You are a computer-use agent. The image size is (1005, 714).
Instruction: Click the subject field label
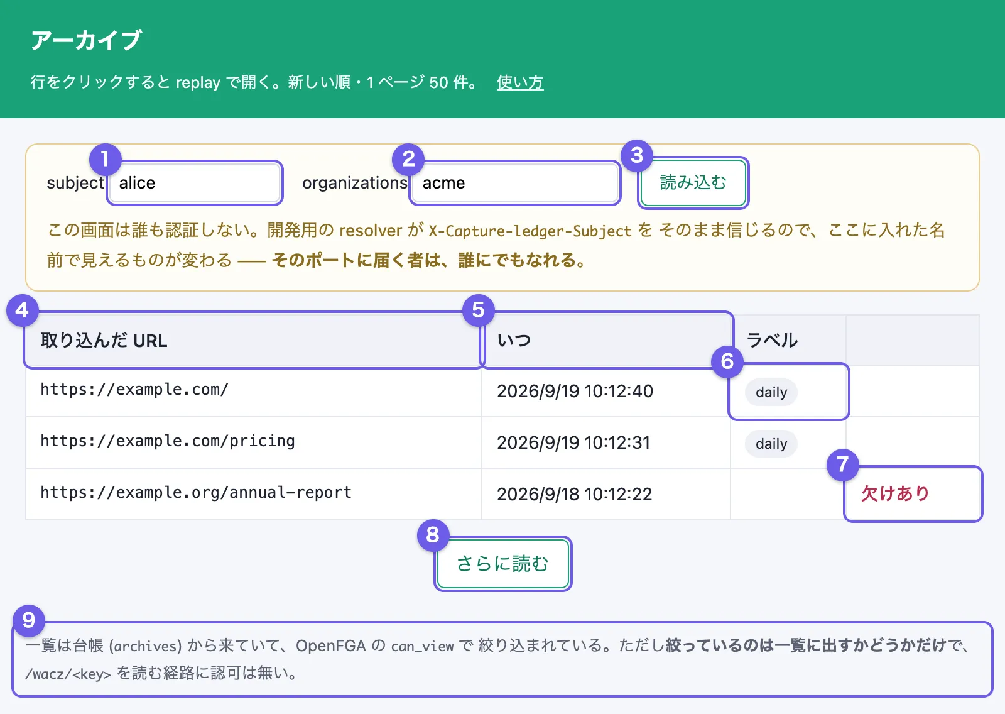click(75, 183)
